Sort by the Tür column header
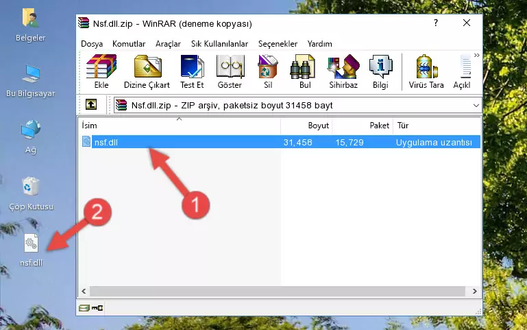Viewport: 527px width, 330px height. click(437, 125)
